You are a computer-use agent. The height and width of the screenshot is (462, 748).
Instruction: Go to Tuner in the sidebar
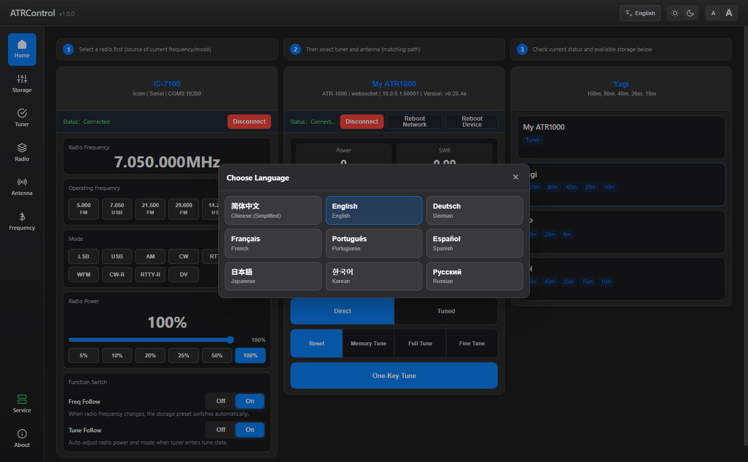pyautogui.click(x=22, y=118)
